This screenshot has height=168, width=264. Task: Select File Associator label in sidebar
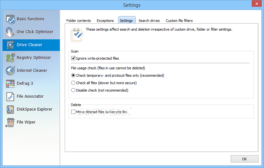coord(30,96)
